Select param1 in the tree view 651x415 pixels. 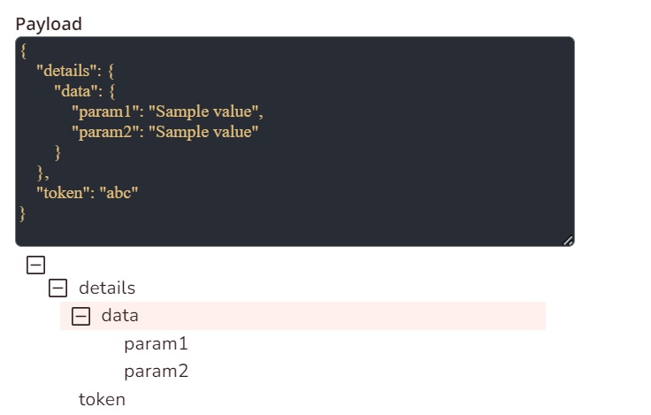click(x=156, y=344)
